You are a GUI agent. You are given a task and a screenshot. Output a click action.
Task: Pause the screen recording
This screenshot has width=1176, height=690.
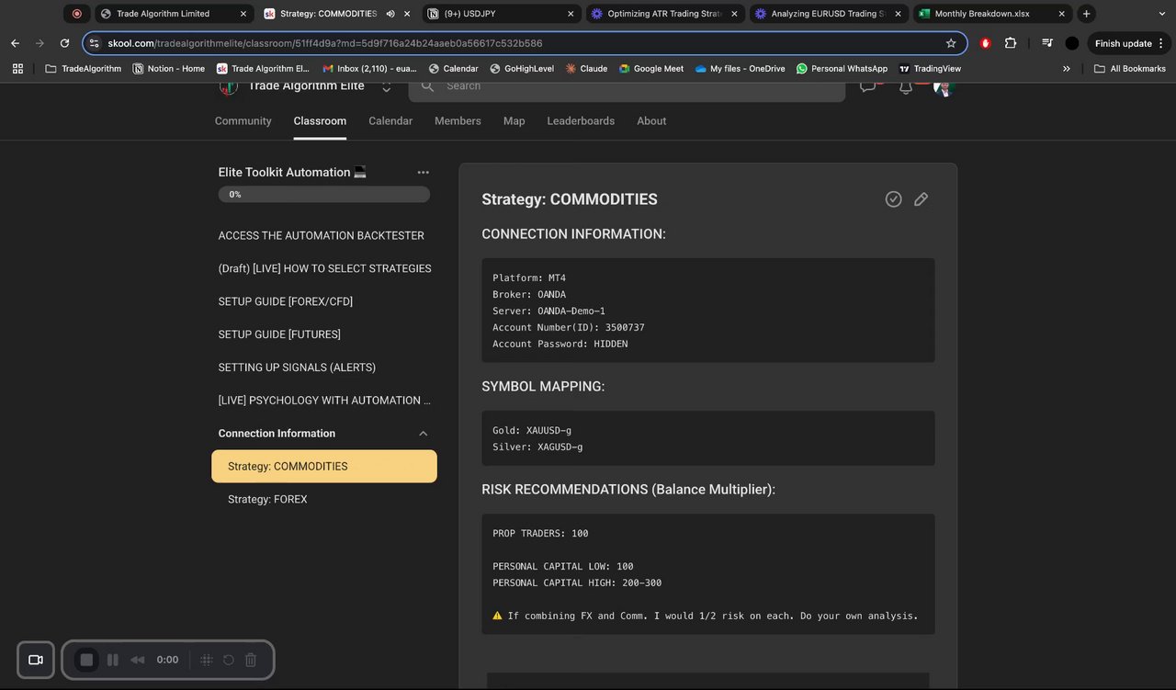point(113,660)
